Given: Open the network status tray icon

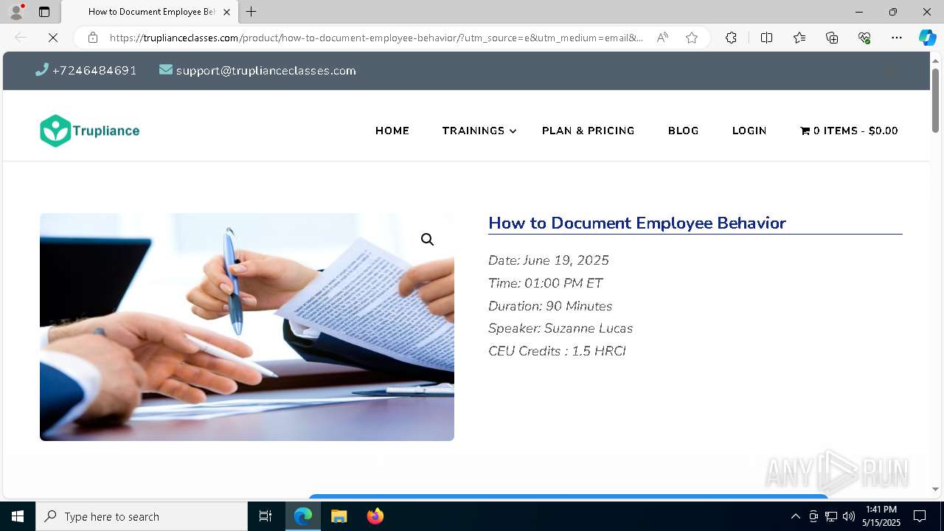Looking at the screenshot, I should pos(831,516).
